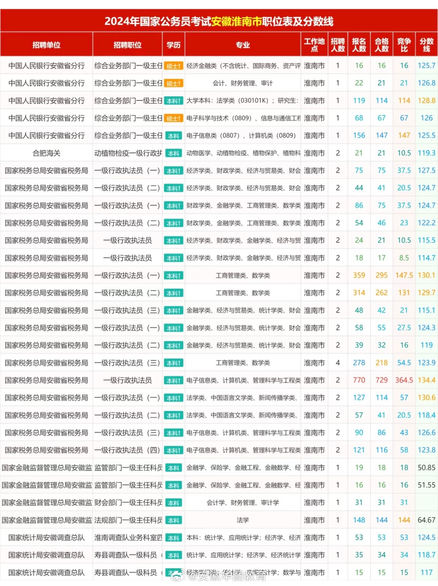Click the 淮南调查队业务科室 position cell
The image size is (438, 586).
128,538
